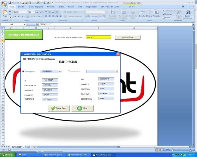Click the Office button logo

pyautogui.click(x=4, y=4)
